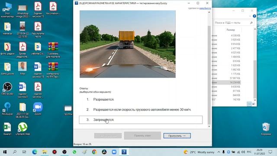Open 'Мен' photo on desktop

23,68
